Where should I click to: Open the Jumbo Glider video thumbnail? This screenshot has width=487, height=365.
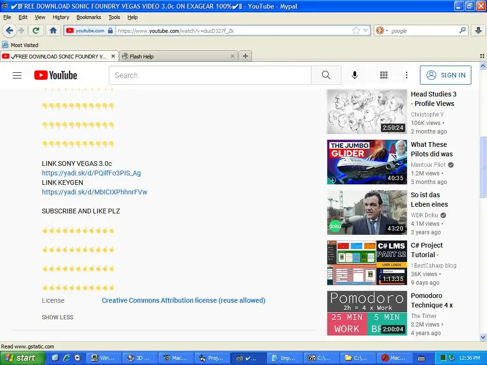pyautogui.click(x=367, y=162)
